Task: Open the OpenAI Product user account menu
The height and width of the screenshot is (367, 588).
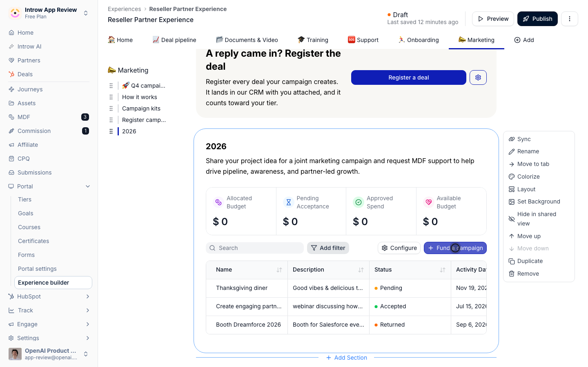Action: click(49, 354)
